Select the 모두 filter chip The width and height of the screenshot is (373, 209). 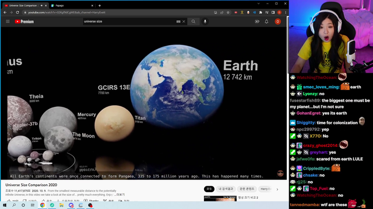tap(209, 189)
